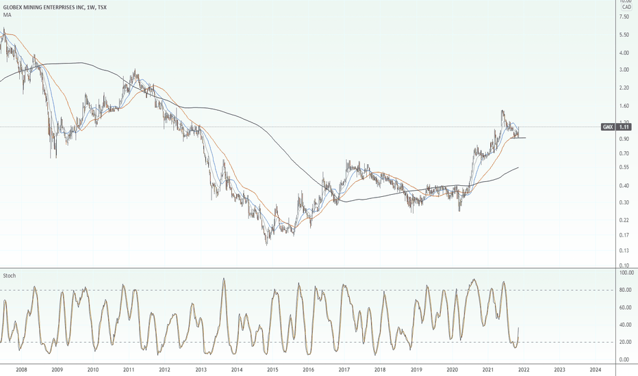Viewport: 638px width, 376px height.
Task: Click the 2021 label on the time axis
Action: (488, 370)
